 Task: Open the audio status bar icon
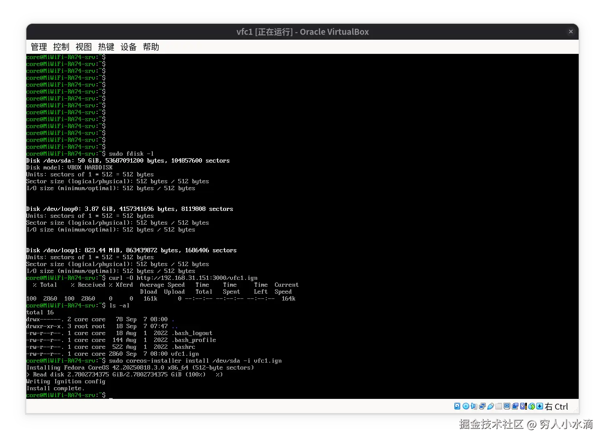(474, 406)
